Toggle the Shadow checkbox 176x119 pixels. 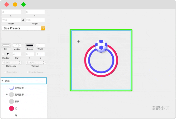coord(3,54)
